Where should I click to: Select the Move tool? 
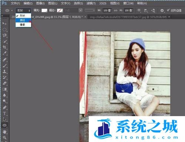coord(4,23)
